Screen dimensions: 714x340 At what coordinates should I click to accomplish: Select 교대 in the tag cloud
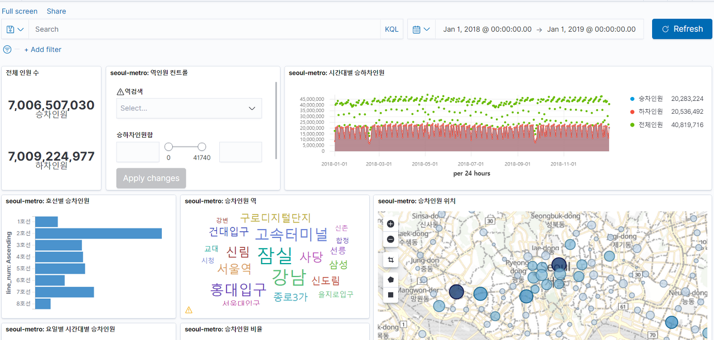pyautogui.click(x=211, y=249)
